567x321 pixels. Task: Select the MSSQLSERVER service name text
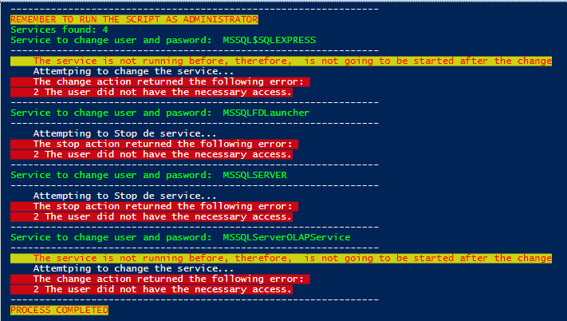pyautogui.click(x=255, y=175)
